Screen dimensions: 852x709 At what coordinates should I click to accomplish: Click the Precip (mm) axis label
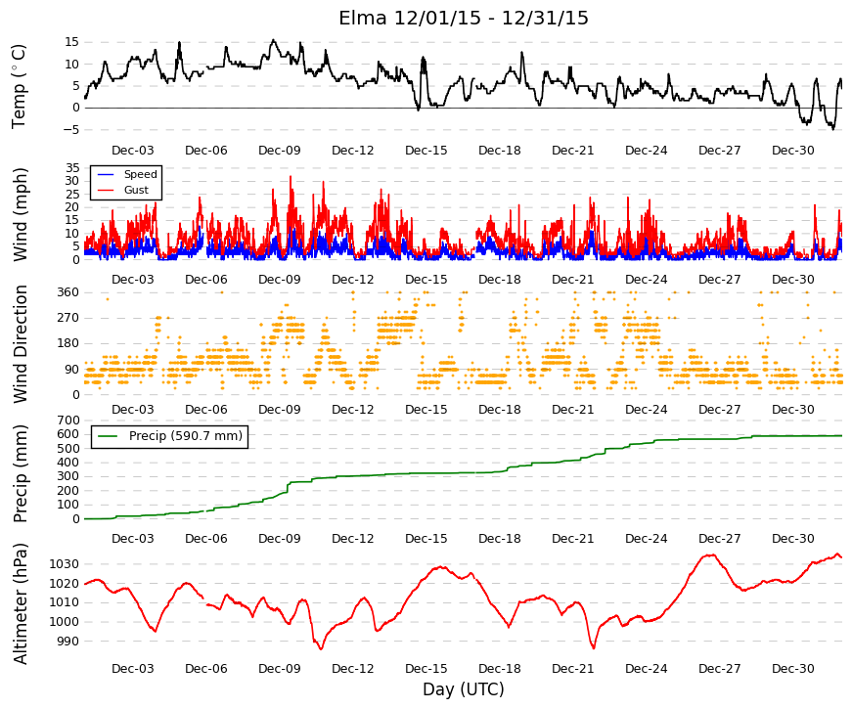point(20,473)
